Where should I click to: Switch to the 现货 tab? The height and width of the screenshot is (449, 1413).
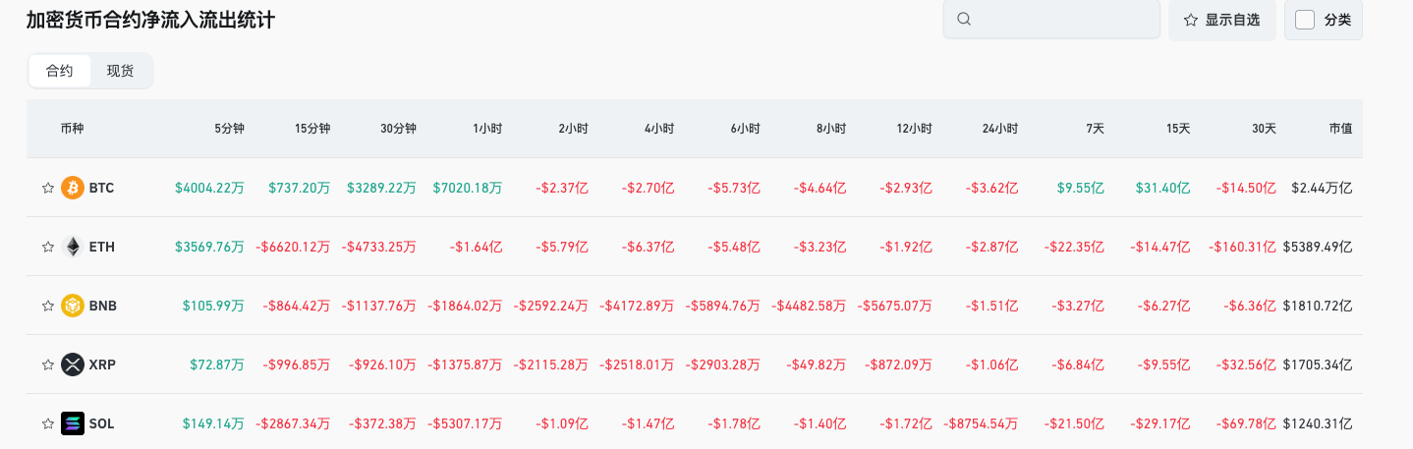[121, 71]
